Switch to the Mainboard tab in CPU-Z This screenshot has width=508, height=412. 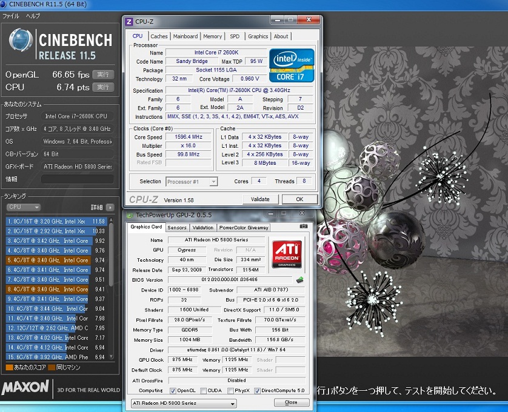(x=185, y=36)
